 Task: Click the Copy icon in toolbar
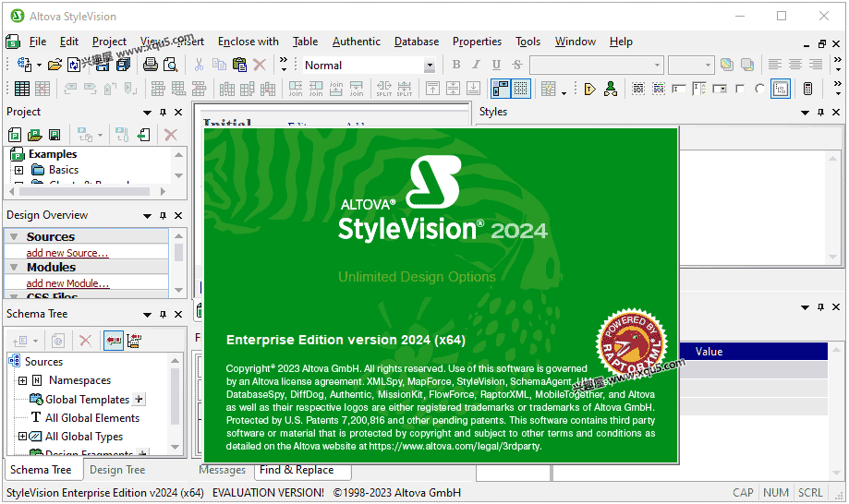[x=219, y=65]
